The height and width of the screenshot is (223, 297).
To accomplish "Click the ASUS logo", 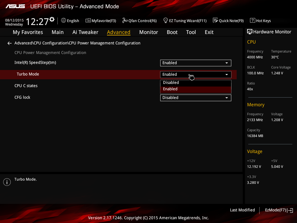I will pyautogui.click(x=15, y=6).
